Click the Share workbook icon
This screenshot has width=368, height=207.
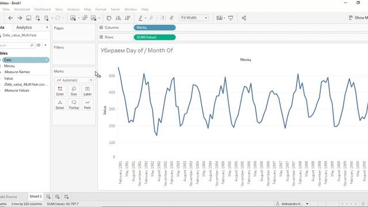[x=244, y=18]
